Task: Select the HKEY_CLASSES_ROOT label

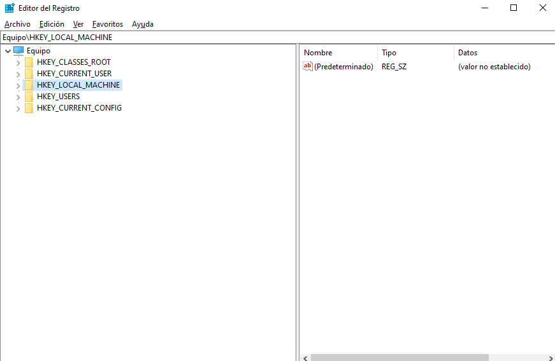Action: (x=74, y=62)
